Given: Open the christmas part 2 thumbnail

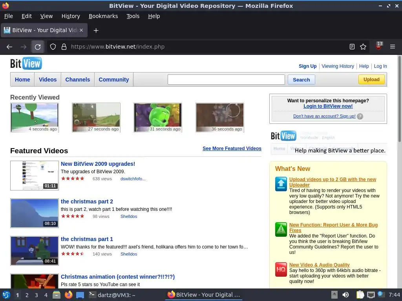Looking at the screenshot, I should pos(35,213).
